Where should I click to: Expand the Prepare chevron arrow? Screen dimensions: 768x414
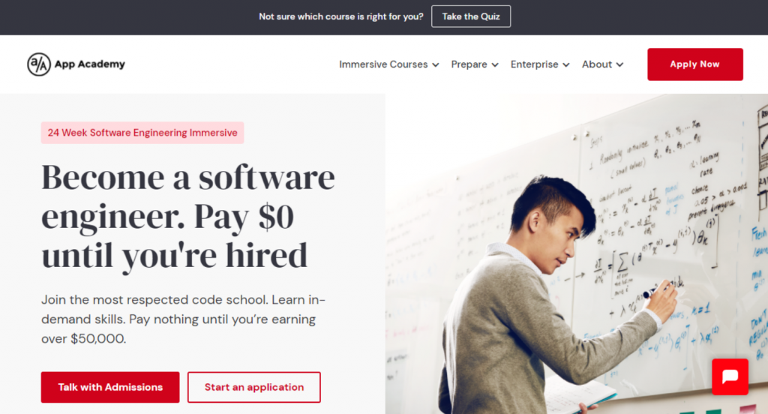click(x=495, y=64)
